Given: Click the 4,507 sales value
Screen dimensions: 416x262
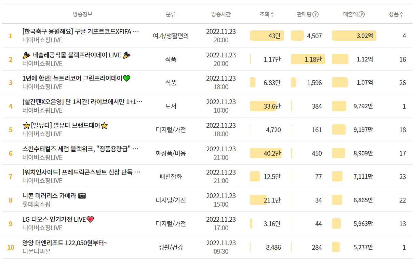Looking at the screenshot, I should tap(314, 36).
